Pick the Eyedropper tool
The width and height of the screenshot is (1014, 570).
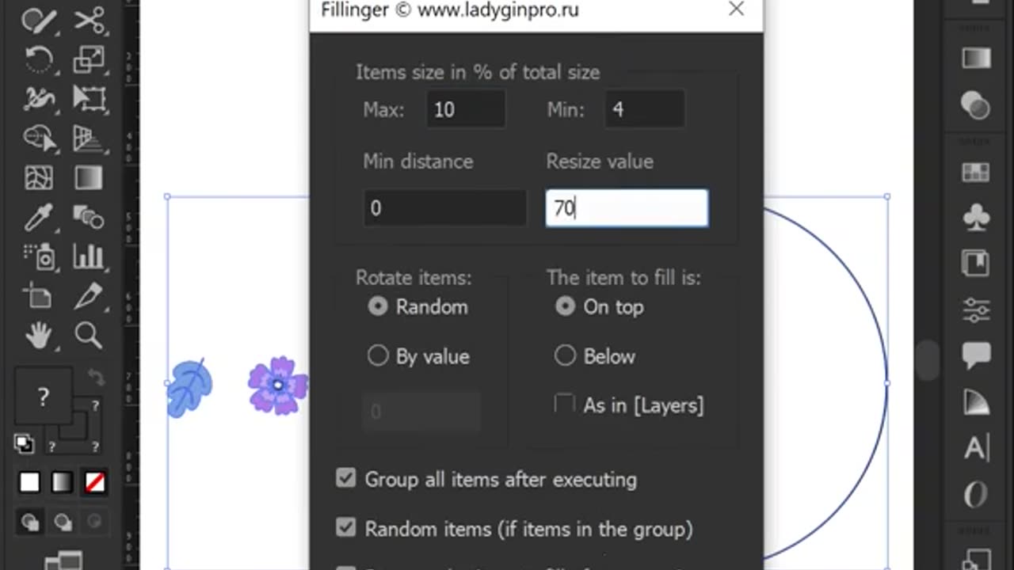click(38, 217)
